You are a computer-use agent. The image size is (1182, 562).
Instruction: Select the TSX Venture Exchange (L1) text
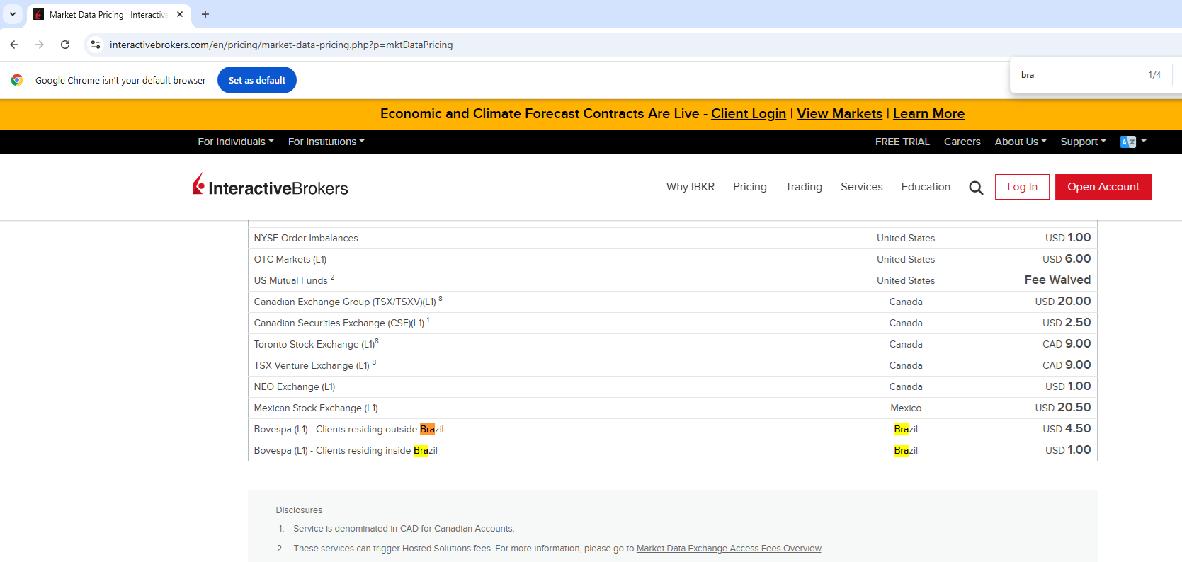312,366
